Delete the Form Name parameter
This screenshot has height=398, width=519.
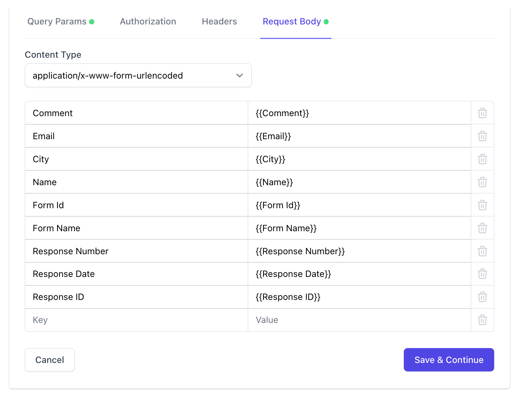point(482,228)
